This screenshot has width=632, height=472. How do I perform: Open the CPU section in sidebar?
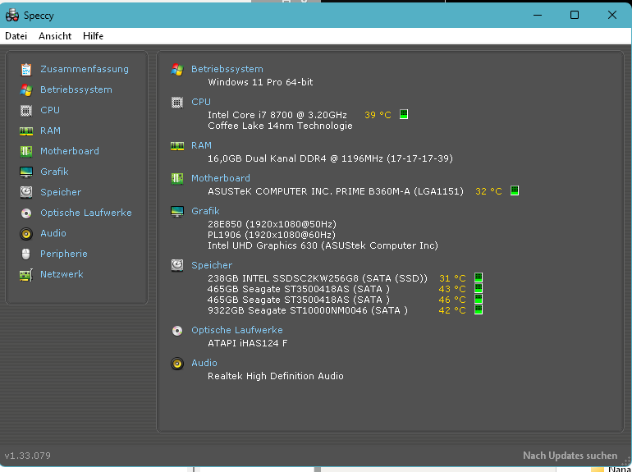pos(50,111)
